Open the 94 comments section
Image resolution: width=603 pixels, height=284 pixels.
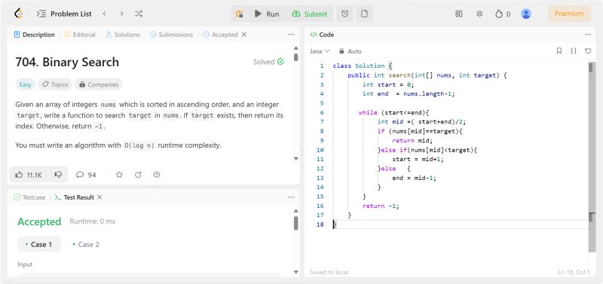(x=86, y=175)
